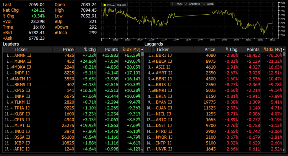This screenshot has width=288, height=156.
Task: Click the mini volume chart icon beside BBRI IJ
Action: (x=153, y=55)
